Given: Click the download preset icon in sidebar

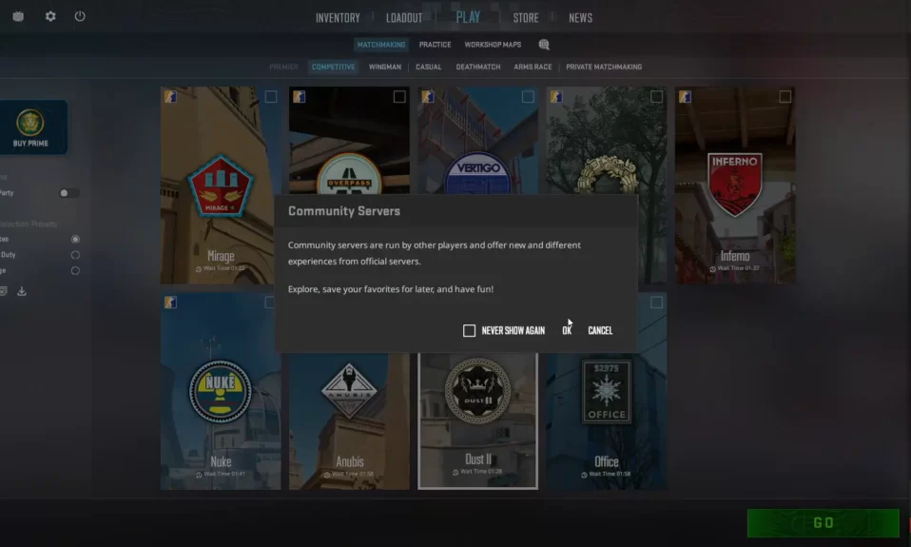Looking at the screenshot, I should [22, 291].
